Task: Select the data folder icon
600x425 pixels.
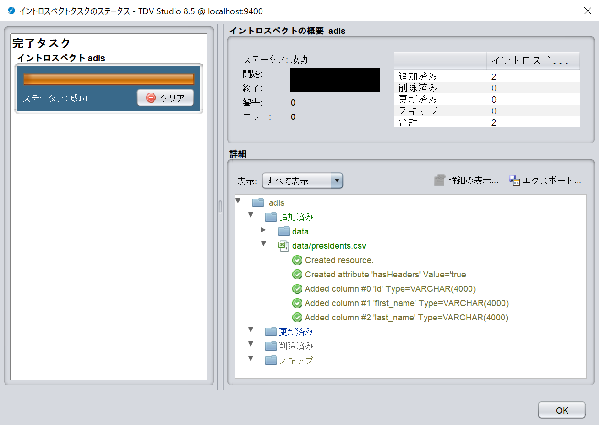Action: tap(284, 232)
